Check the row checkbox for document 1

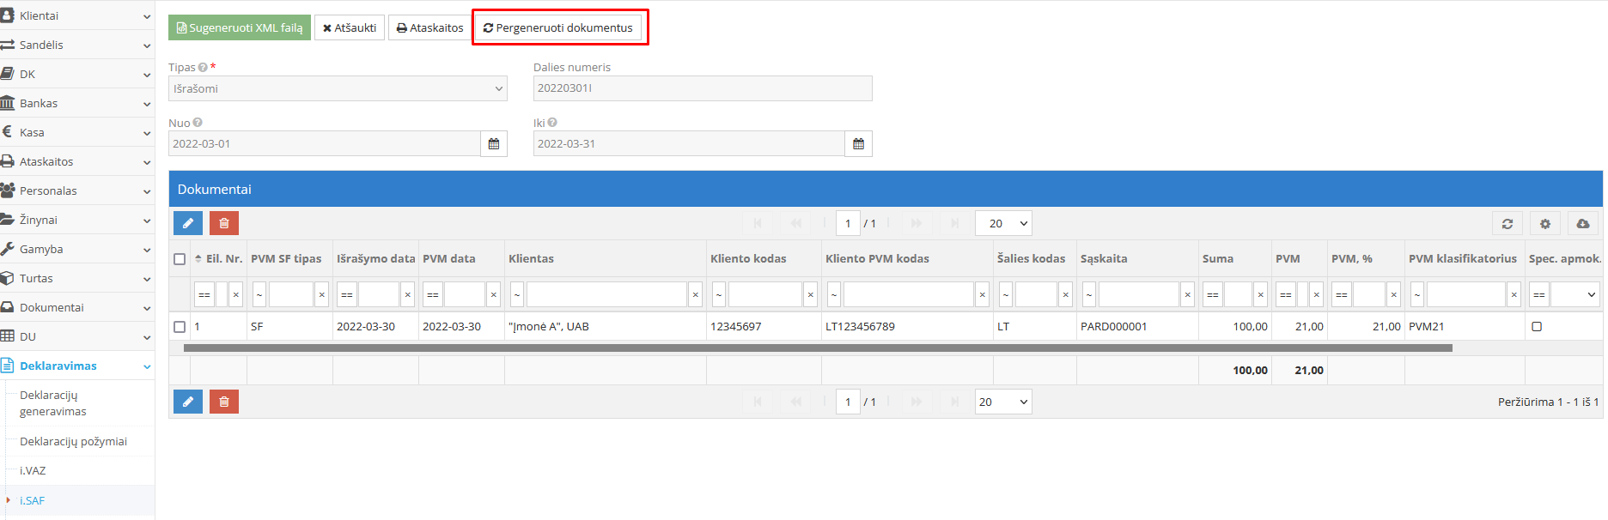180,327
